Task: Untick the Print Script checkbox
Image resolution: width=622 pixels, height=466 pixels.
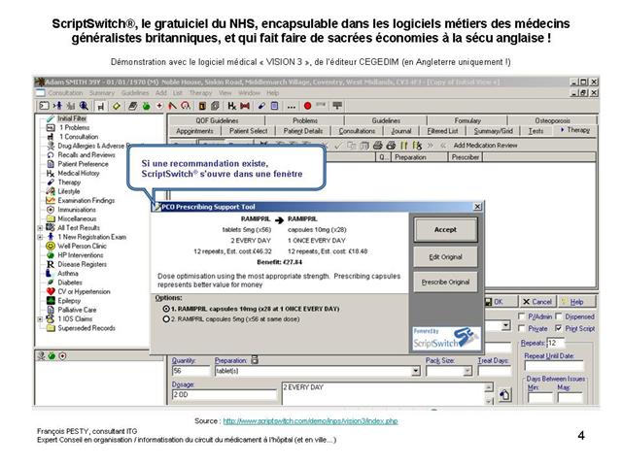Action: (x=559, y=328)
